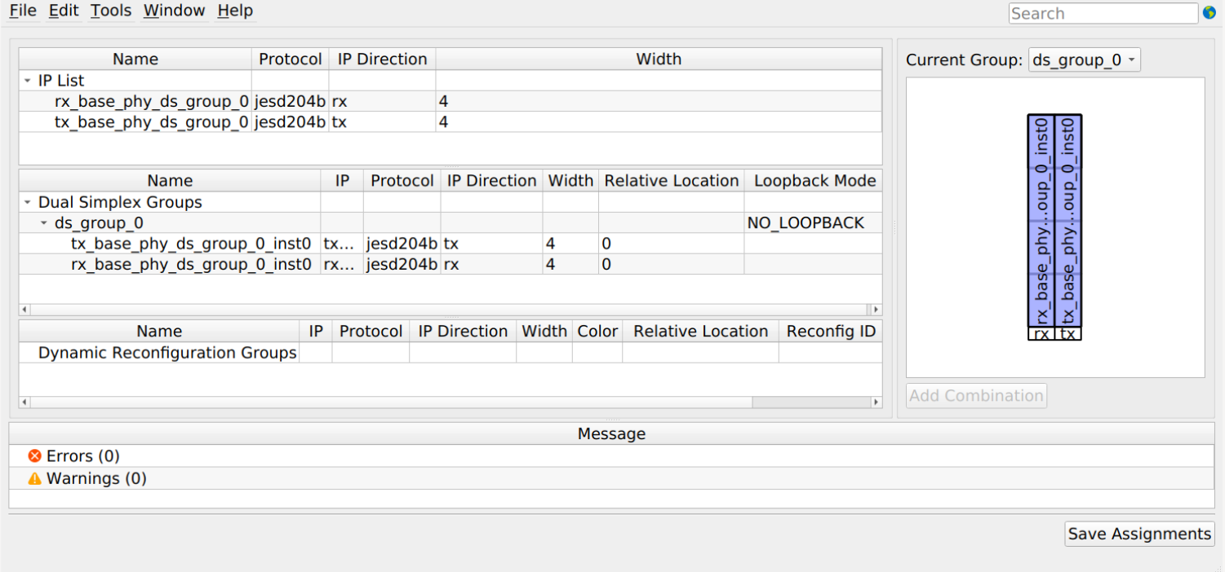Screen dimensions: 1225x572
Task: Select rx_base_phy_ds_group_0 in IP List
Action: [151, 102]
